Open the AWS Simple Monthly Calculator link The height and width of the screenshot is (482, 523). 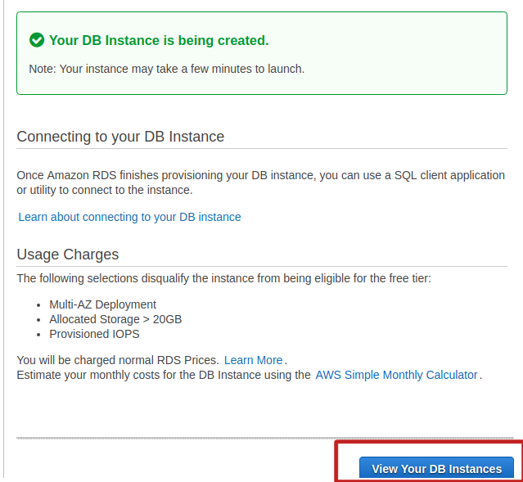point(396,375)
